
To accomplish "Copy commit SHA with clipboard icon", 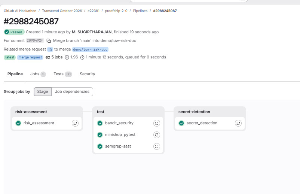I will pos(49,40).
